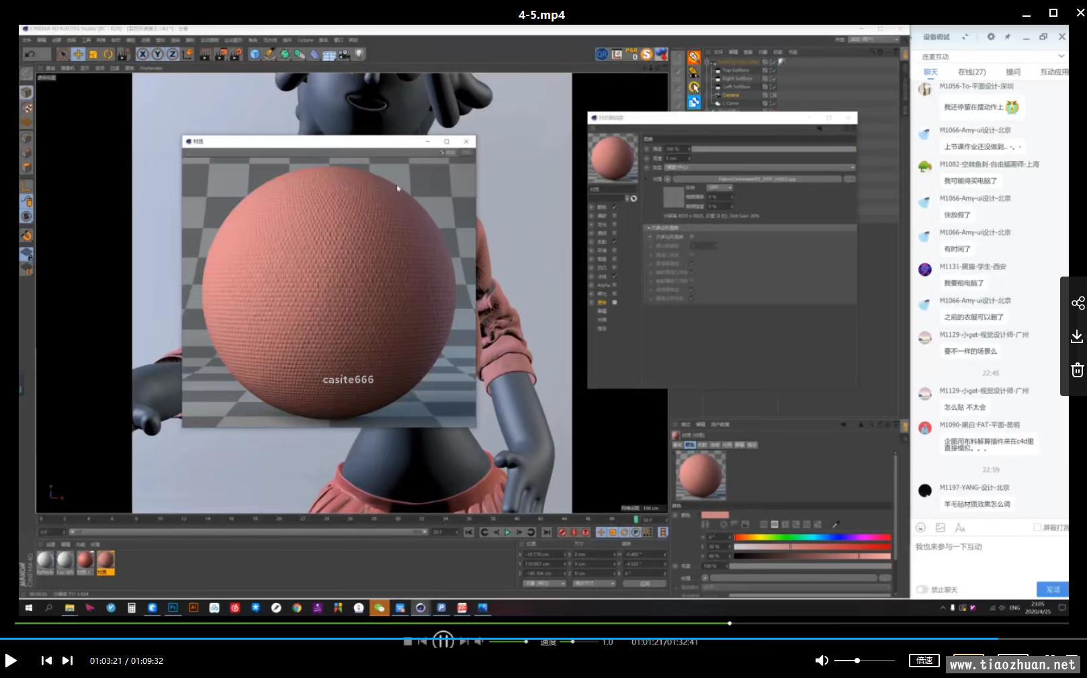This screenshot has width=1087, height=678.
Task: Check the 屏蔽打赏 checkbox in chat
Action: pyautogui.click(x=1037, y=528)
